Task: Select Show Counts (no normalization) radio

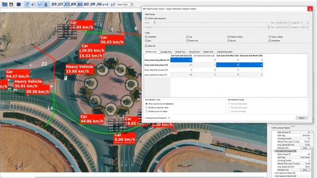Action: [147, 104]
